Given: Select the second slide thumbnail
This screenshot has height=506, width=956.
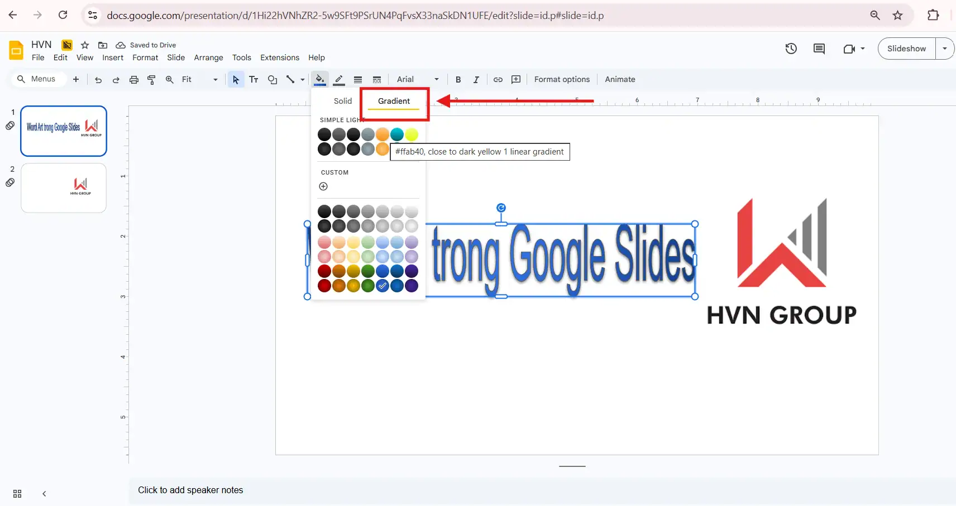Looking at the screenshot, I should (x=64, y=188).
